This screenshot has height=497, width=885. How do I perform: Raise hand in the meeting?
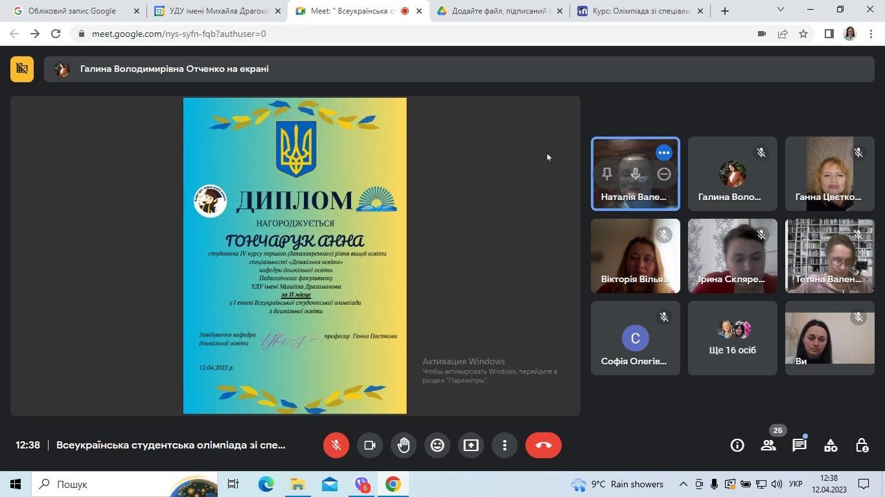404,445
